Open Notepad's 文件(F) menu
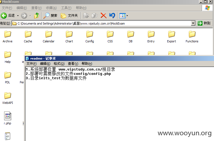 pyautogui.click(x=31, y=64)
